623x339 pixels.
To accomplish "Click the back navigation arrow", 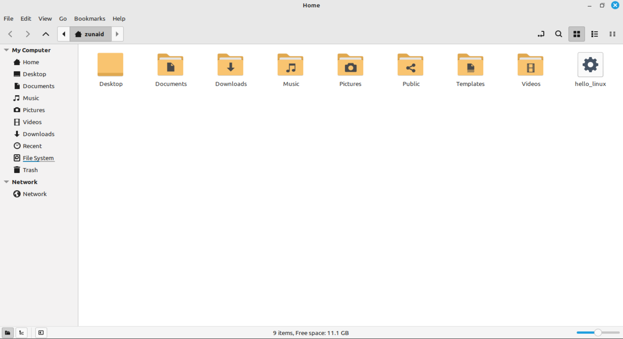I will (11, 34).
